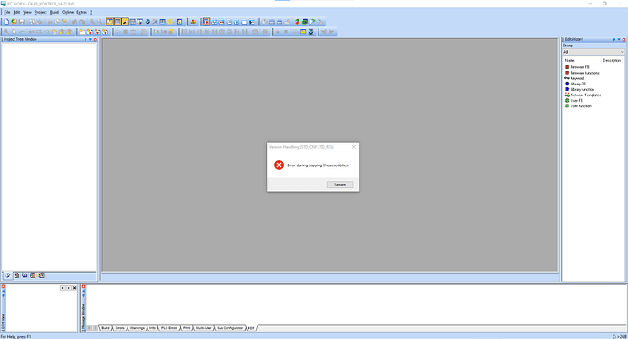
Task: Switch to the Build tab in Message Window
Action: click(106, 328)
